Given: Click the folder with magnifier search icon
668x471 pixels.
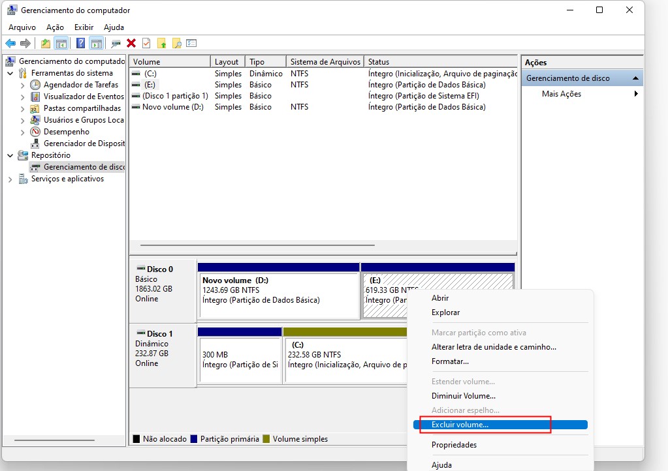Looking at the screenshot, I should [176, 43].
